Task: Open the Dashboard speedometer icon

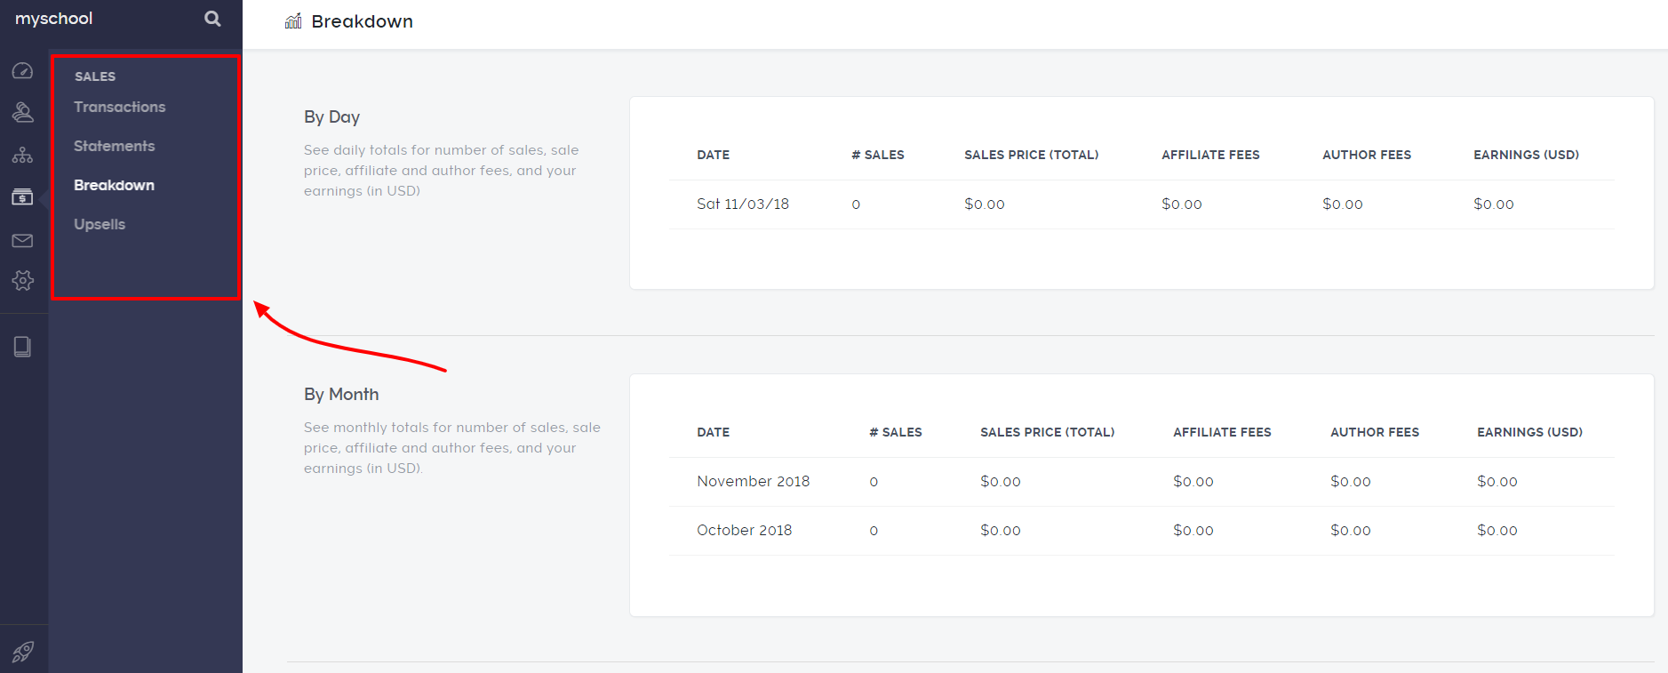Action: click(x=23, y=71)
